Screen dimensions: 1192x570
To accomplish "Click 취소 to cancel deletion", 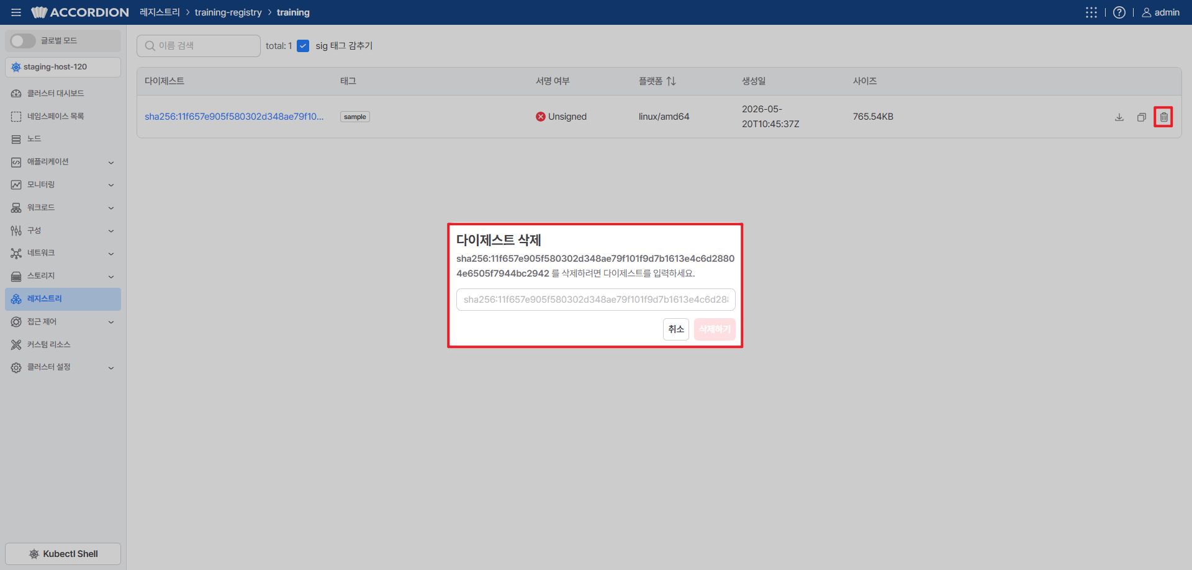I will [676, 329].
